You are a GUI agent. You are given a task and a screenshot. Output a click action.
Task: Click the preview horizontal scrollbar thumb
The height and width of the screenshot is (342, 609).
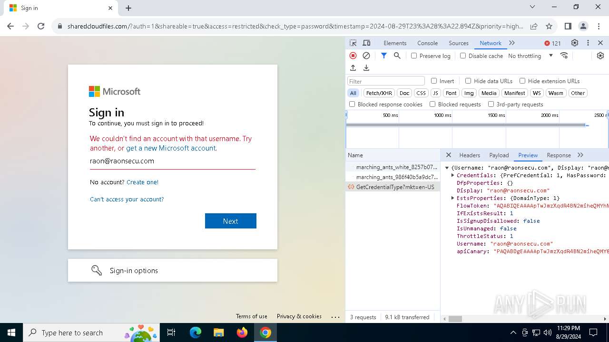[455, 319]
